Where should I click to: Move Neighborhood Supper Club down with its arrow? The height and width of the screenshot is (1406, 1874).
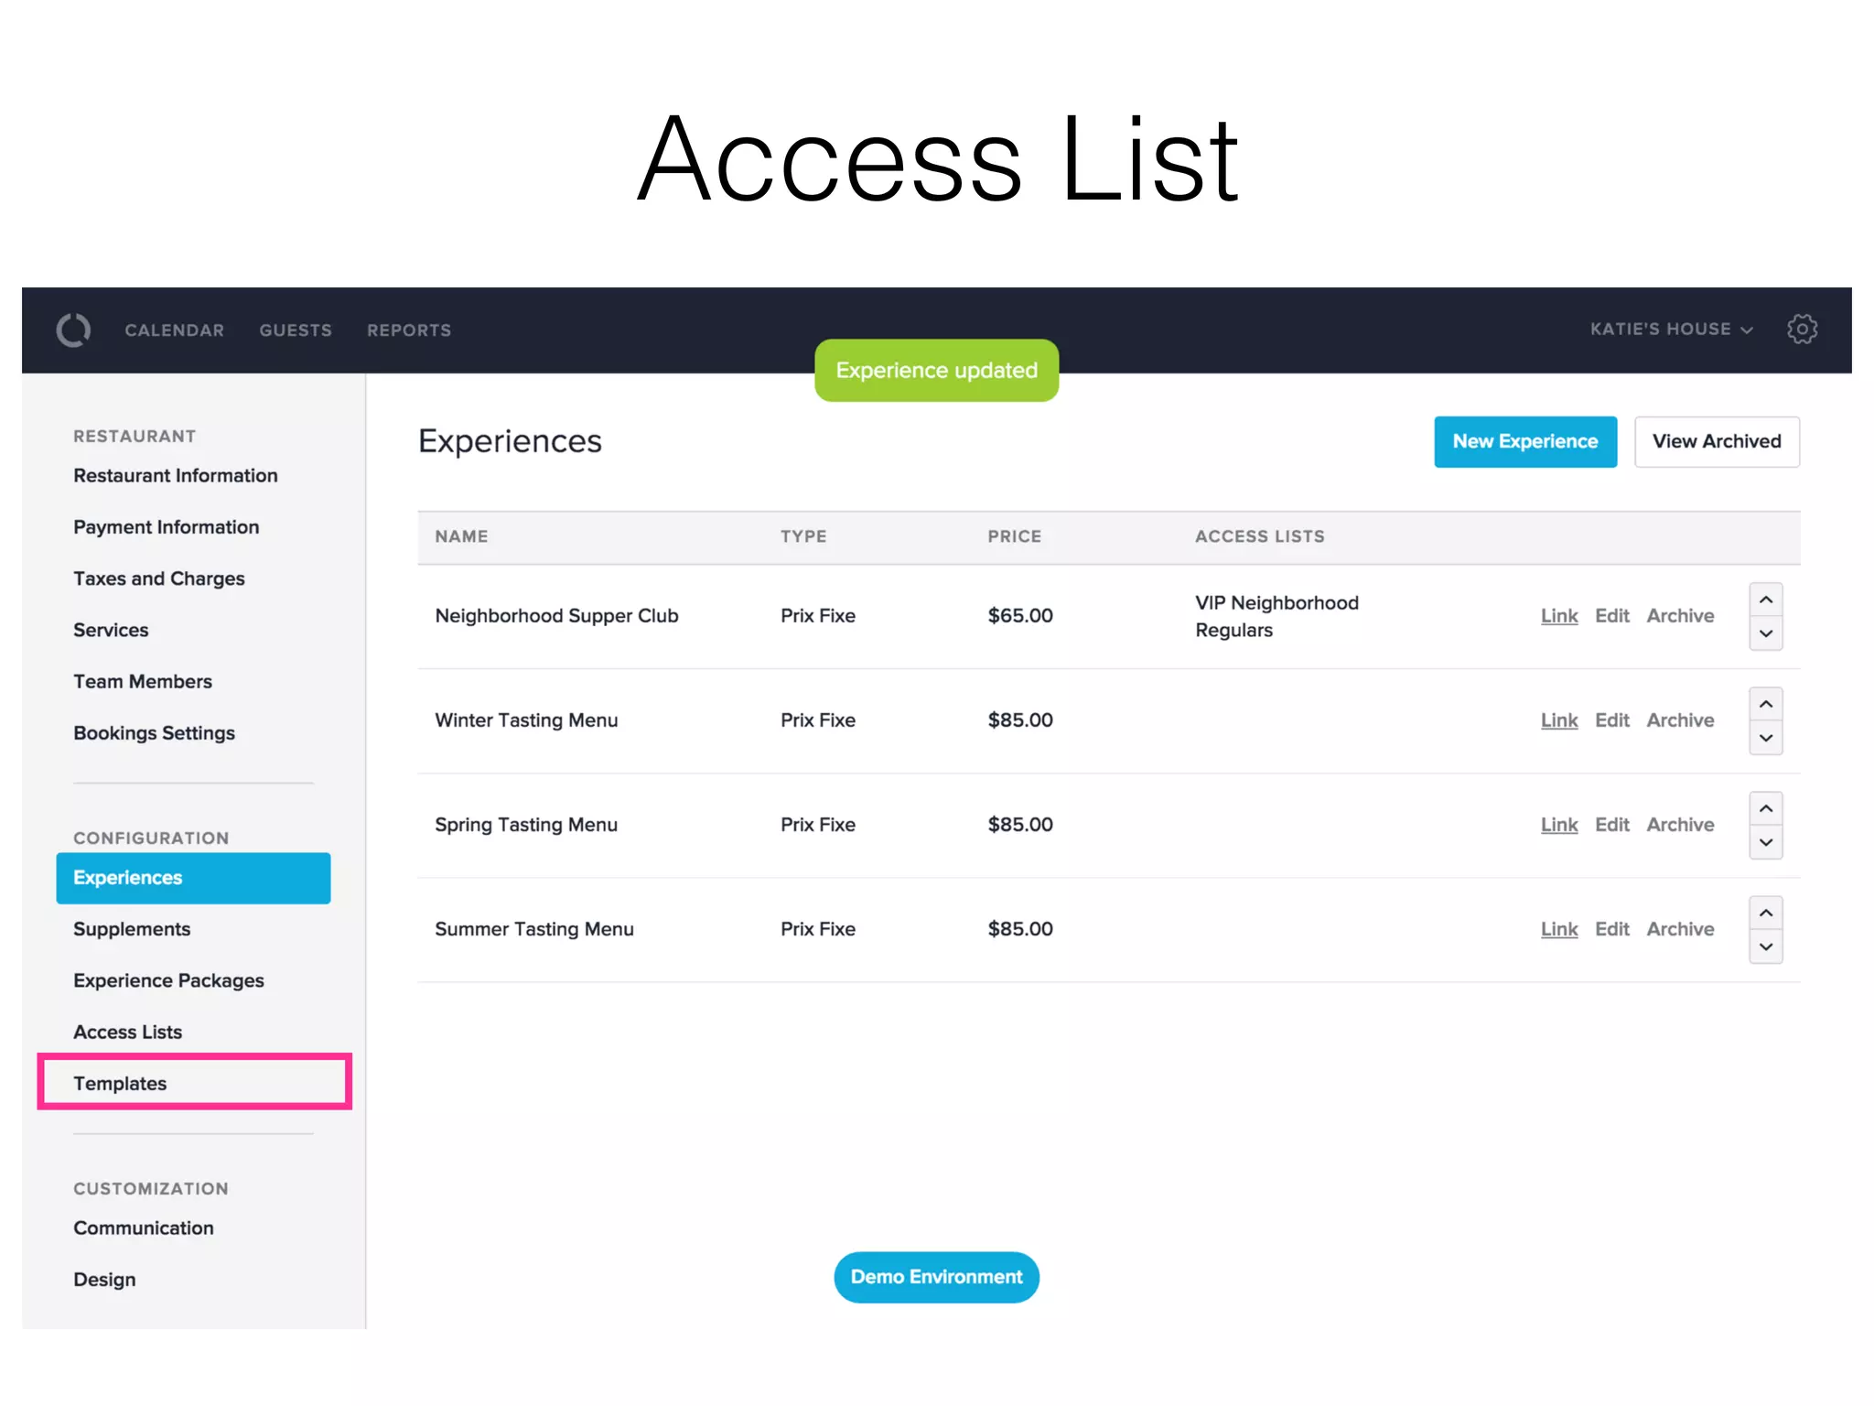(x=1765, y=633)
